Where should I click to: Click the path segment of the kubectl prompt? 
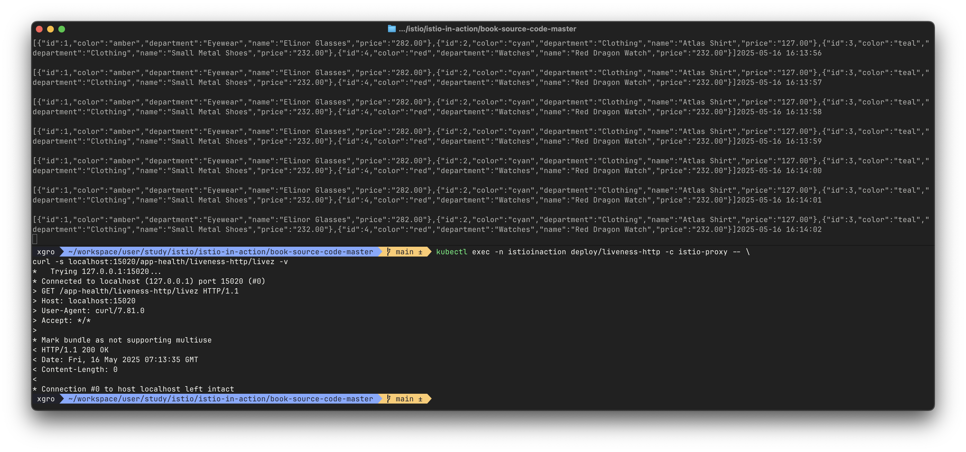coord(221,252)
